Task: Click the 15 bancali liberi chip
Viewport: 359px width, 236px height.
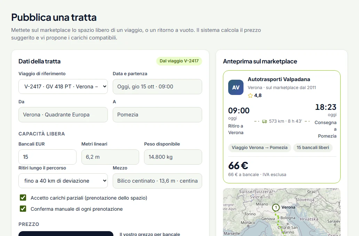Action: pyautogui.click(x=313, y=148)
